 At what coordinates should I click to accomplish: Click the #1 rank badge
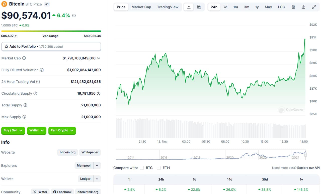coord(47,4)
